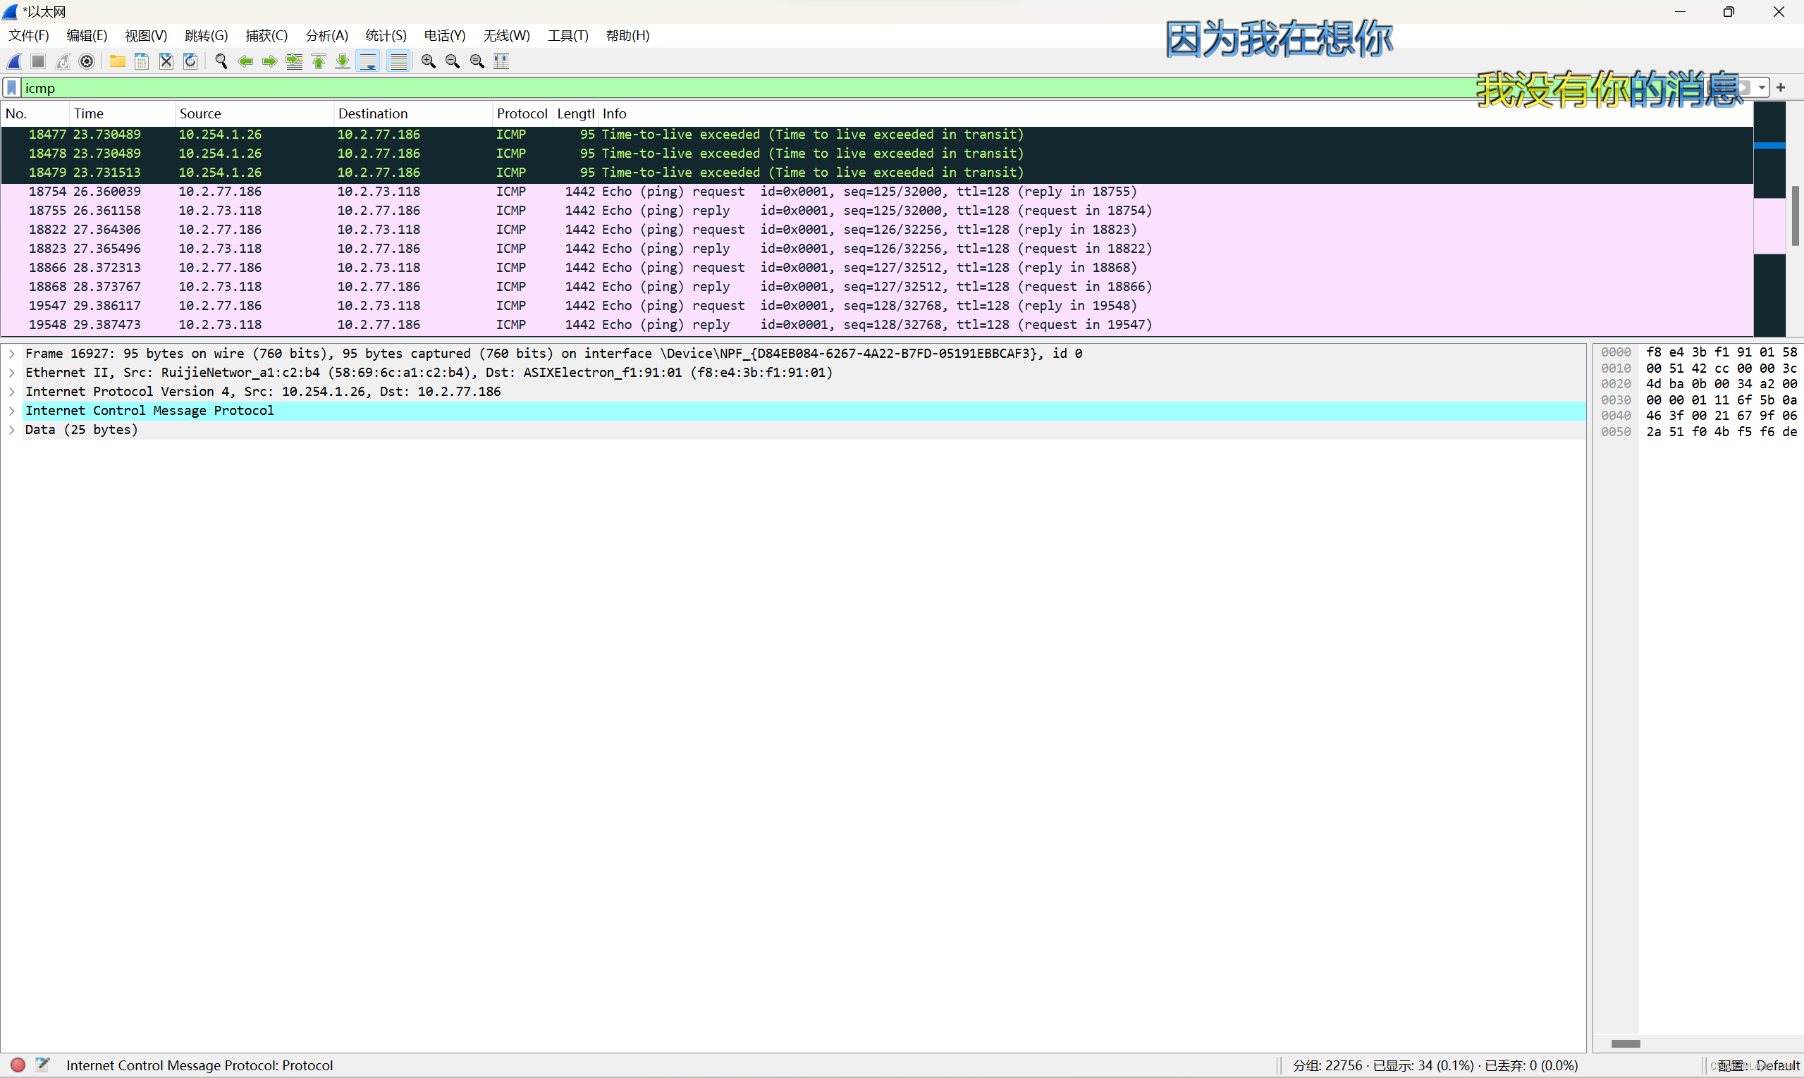
Task: Select packet 18822 seq=126 request row
Action: pyautogui.click(x=876, y=230)
